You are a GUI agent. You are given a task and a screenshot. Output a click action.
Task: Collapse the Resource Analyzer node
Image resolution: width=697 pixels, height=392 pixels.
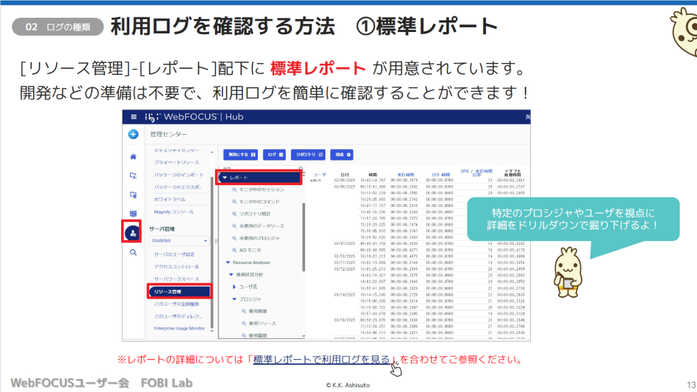(227, 263)
